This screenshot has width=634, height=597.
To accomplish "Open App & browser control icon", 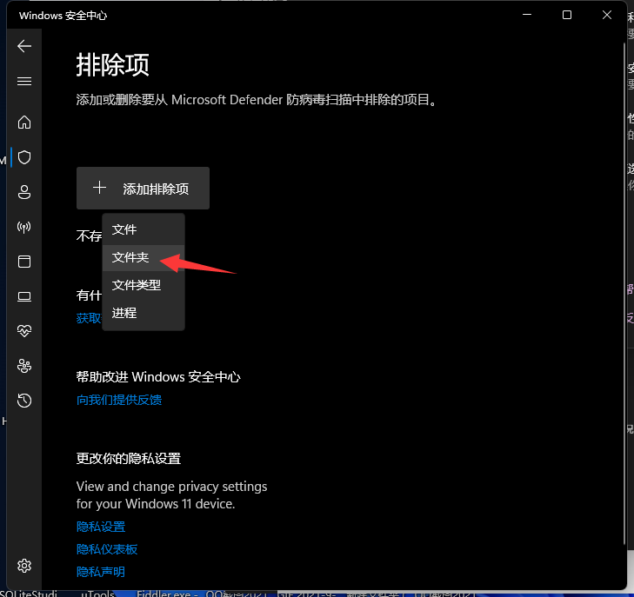I will [24, 262].
